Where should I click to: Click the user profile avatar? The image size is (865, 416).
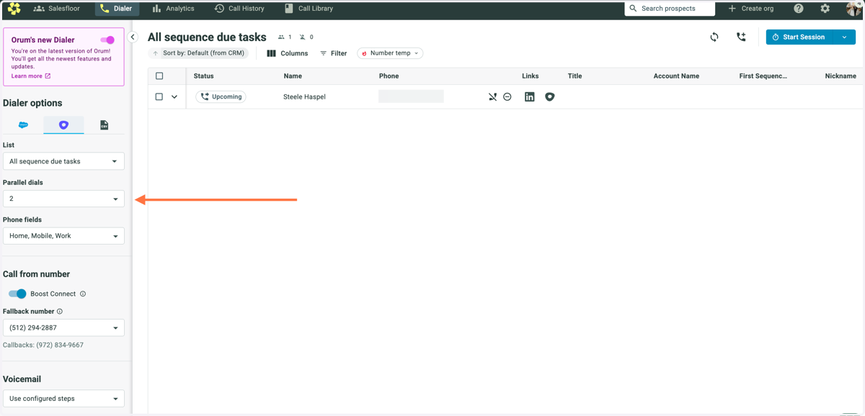pos(854,9)
